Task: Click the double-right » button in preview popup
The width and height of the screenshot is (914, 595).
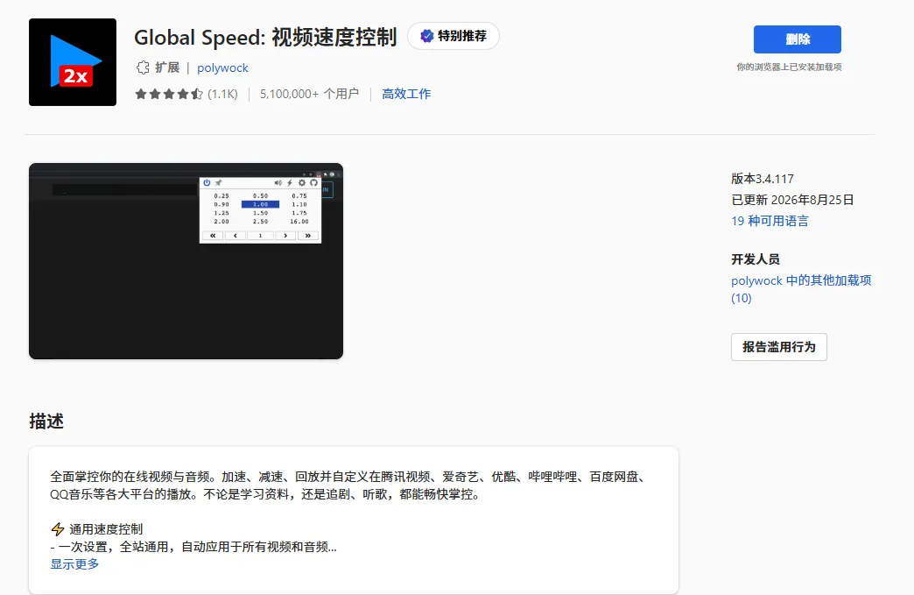Action: (308, 236)
